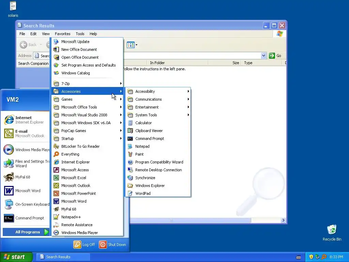The image size is (349, 262).
Task: Sort by the In Folder column header
Action: click(x=177, y=63)
